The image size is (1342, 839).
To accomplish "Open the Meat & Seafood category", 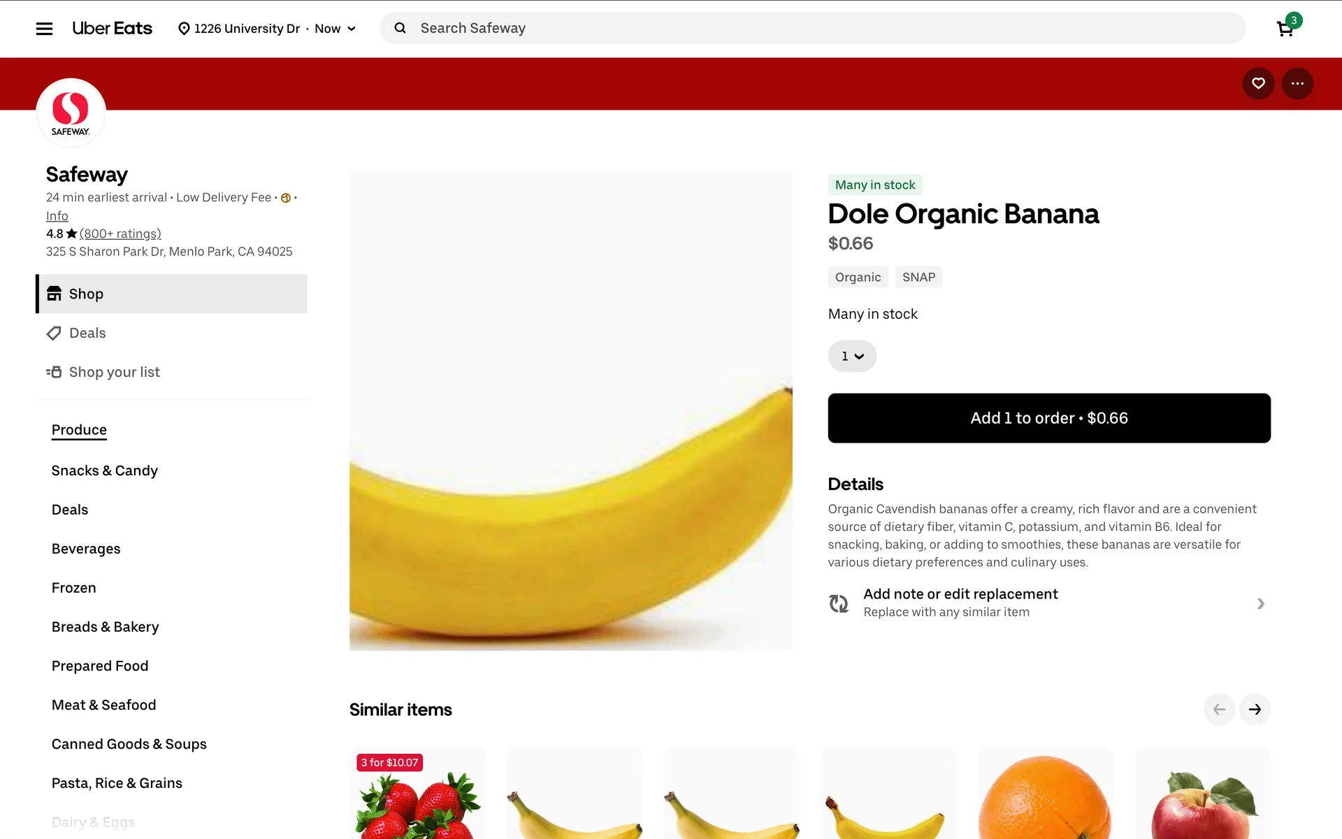I will (x=103, y=705).
